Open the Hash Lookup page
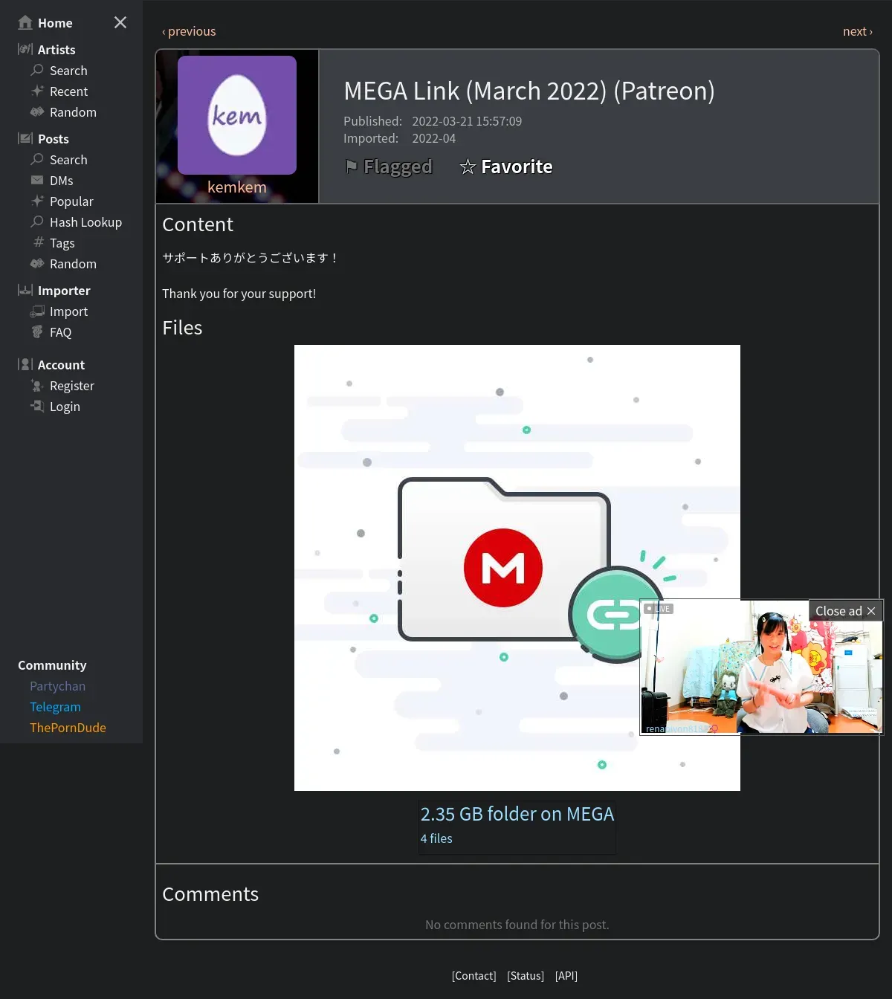The image size is (892, 999). (x=85, y=222)
